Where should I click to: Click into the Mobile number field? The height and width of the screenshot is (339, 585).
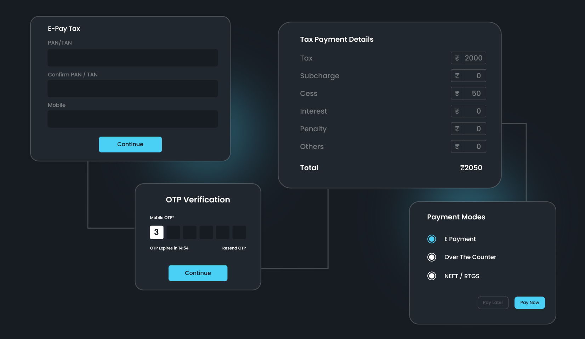pos(133,119)
